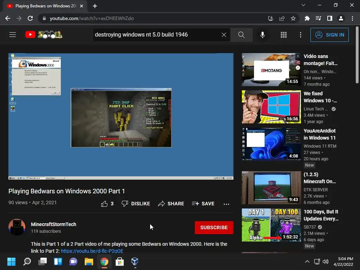Image resolution: width=360 pixels, height=270 pixels.
Task: Open the YouTube apps grid
Action: click(x=284, y=35)
